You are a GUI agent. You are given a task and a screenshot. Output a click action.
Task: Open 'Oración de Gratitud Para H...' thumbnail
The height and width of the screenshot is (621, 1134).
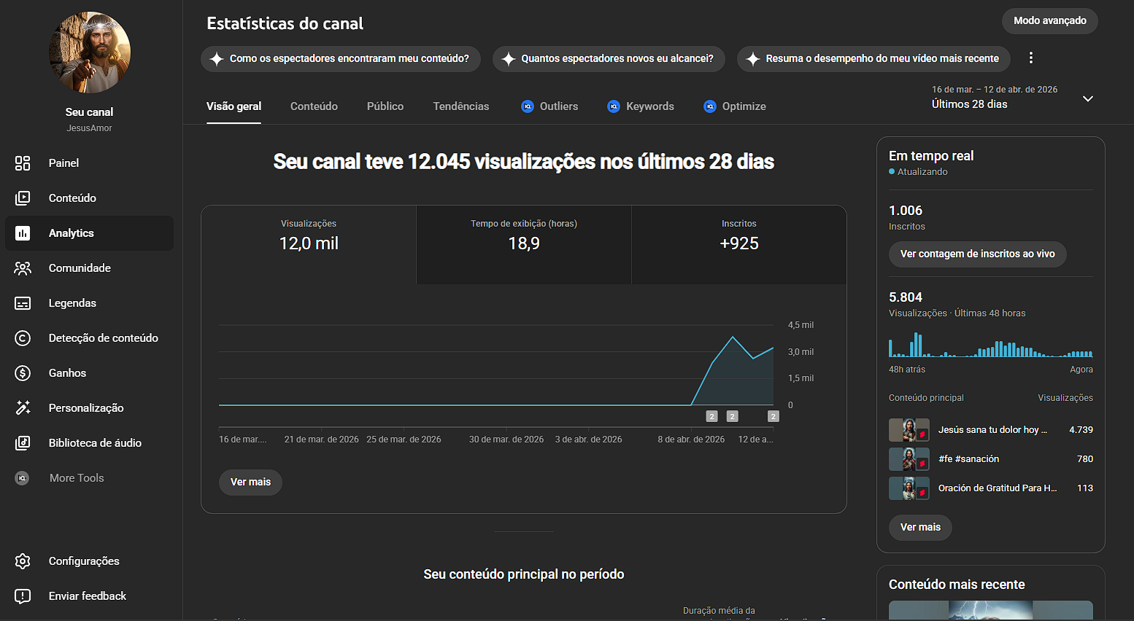[909, 488]
